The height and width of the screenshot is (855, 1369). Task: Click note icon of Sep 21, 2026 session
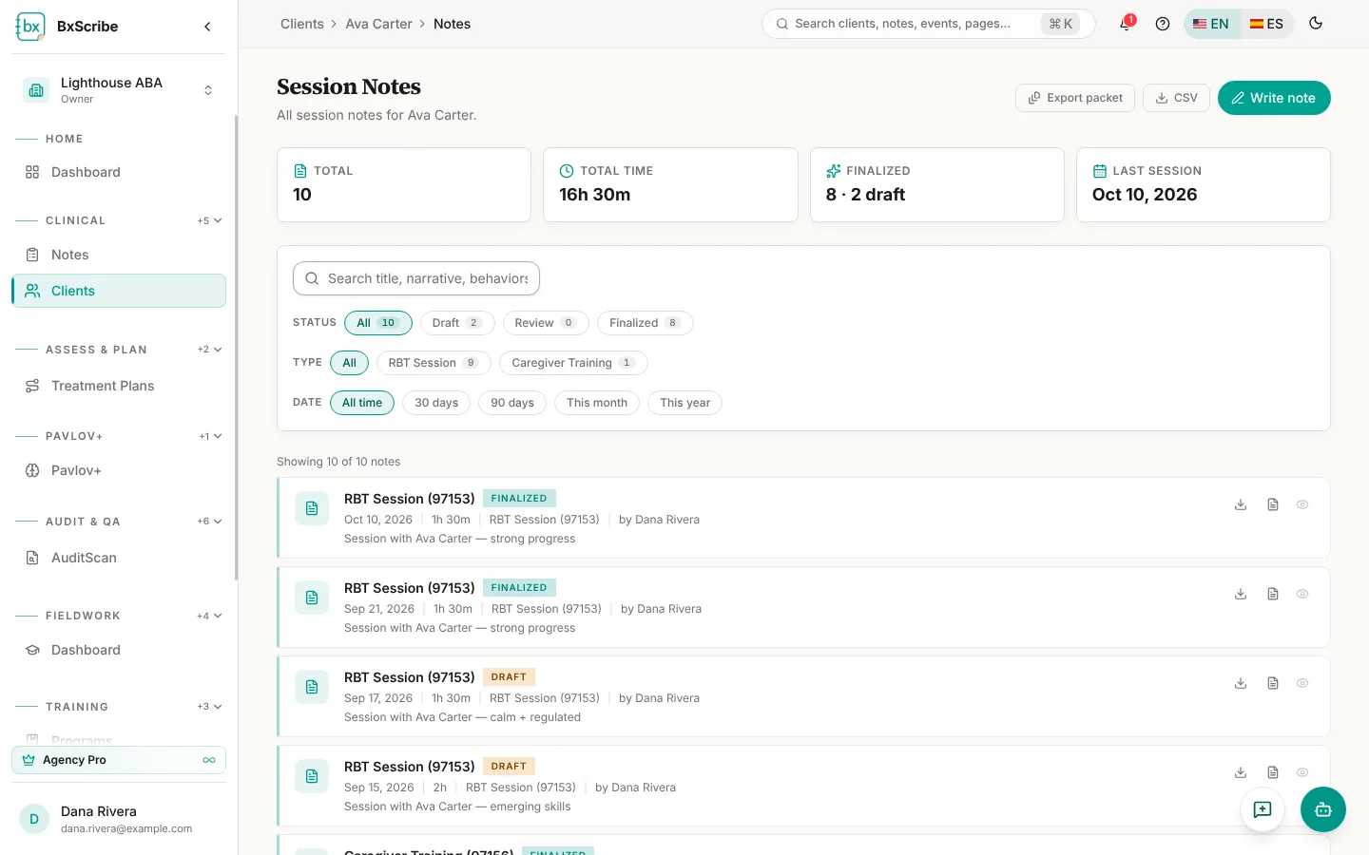pyautogui.click(x=312, y=598)
